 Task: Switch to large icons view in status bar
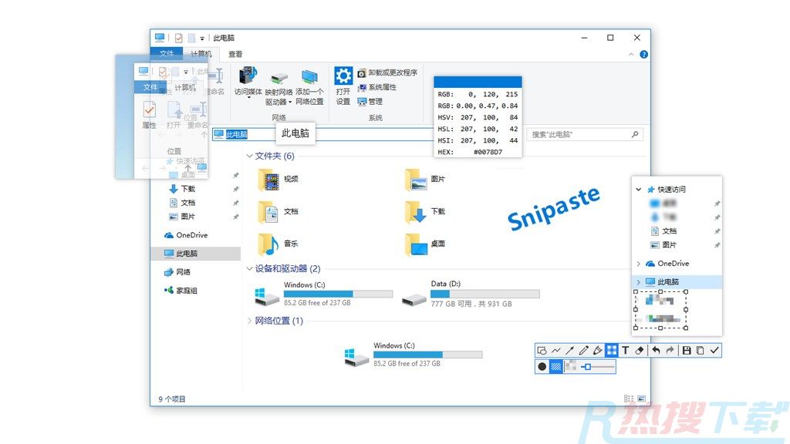(641, 399)
